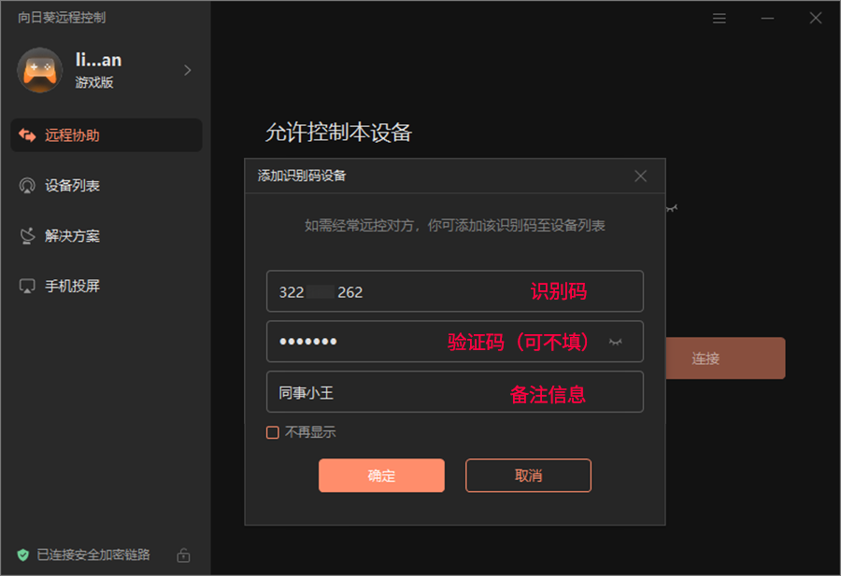Click the game controller avatar
The height and width of the screenshot is (576, 841).
click(39, 70)
